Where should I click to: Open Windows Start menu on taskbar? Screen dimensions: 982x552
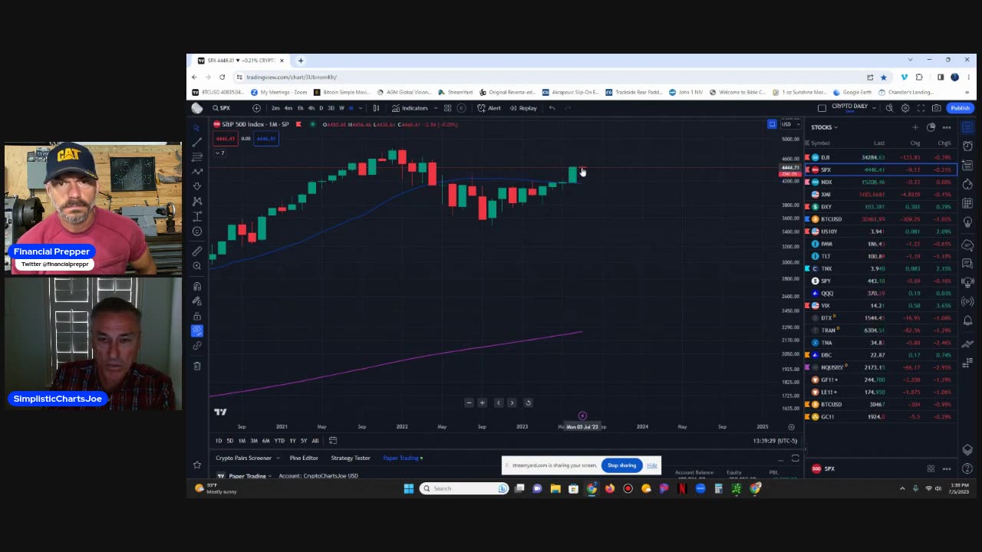[x=409, y=488]
